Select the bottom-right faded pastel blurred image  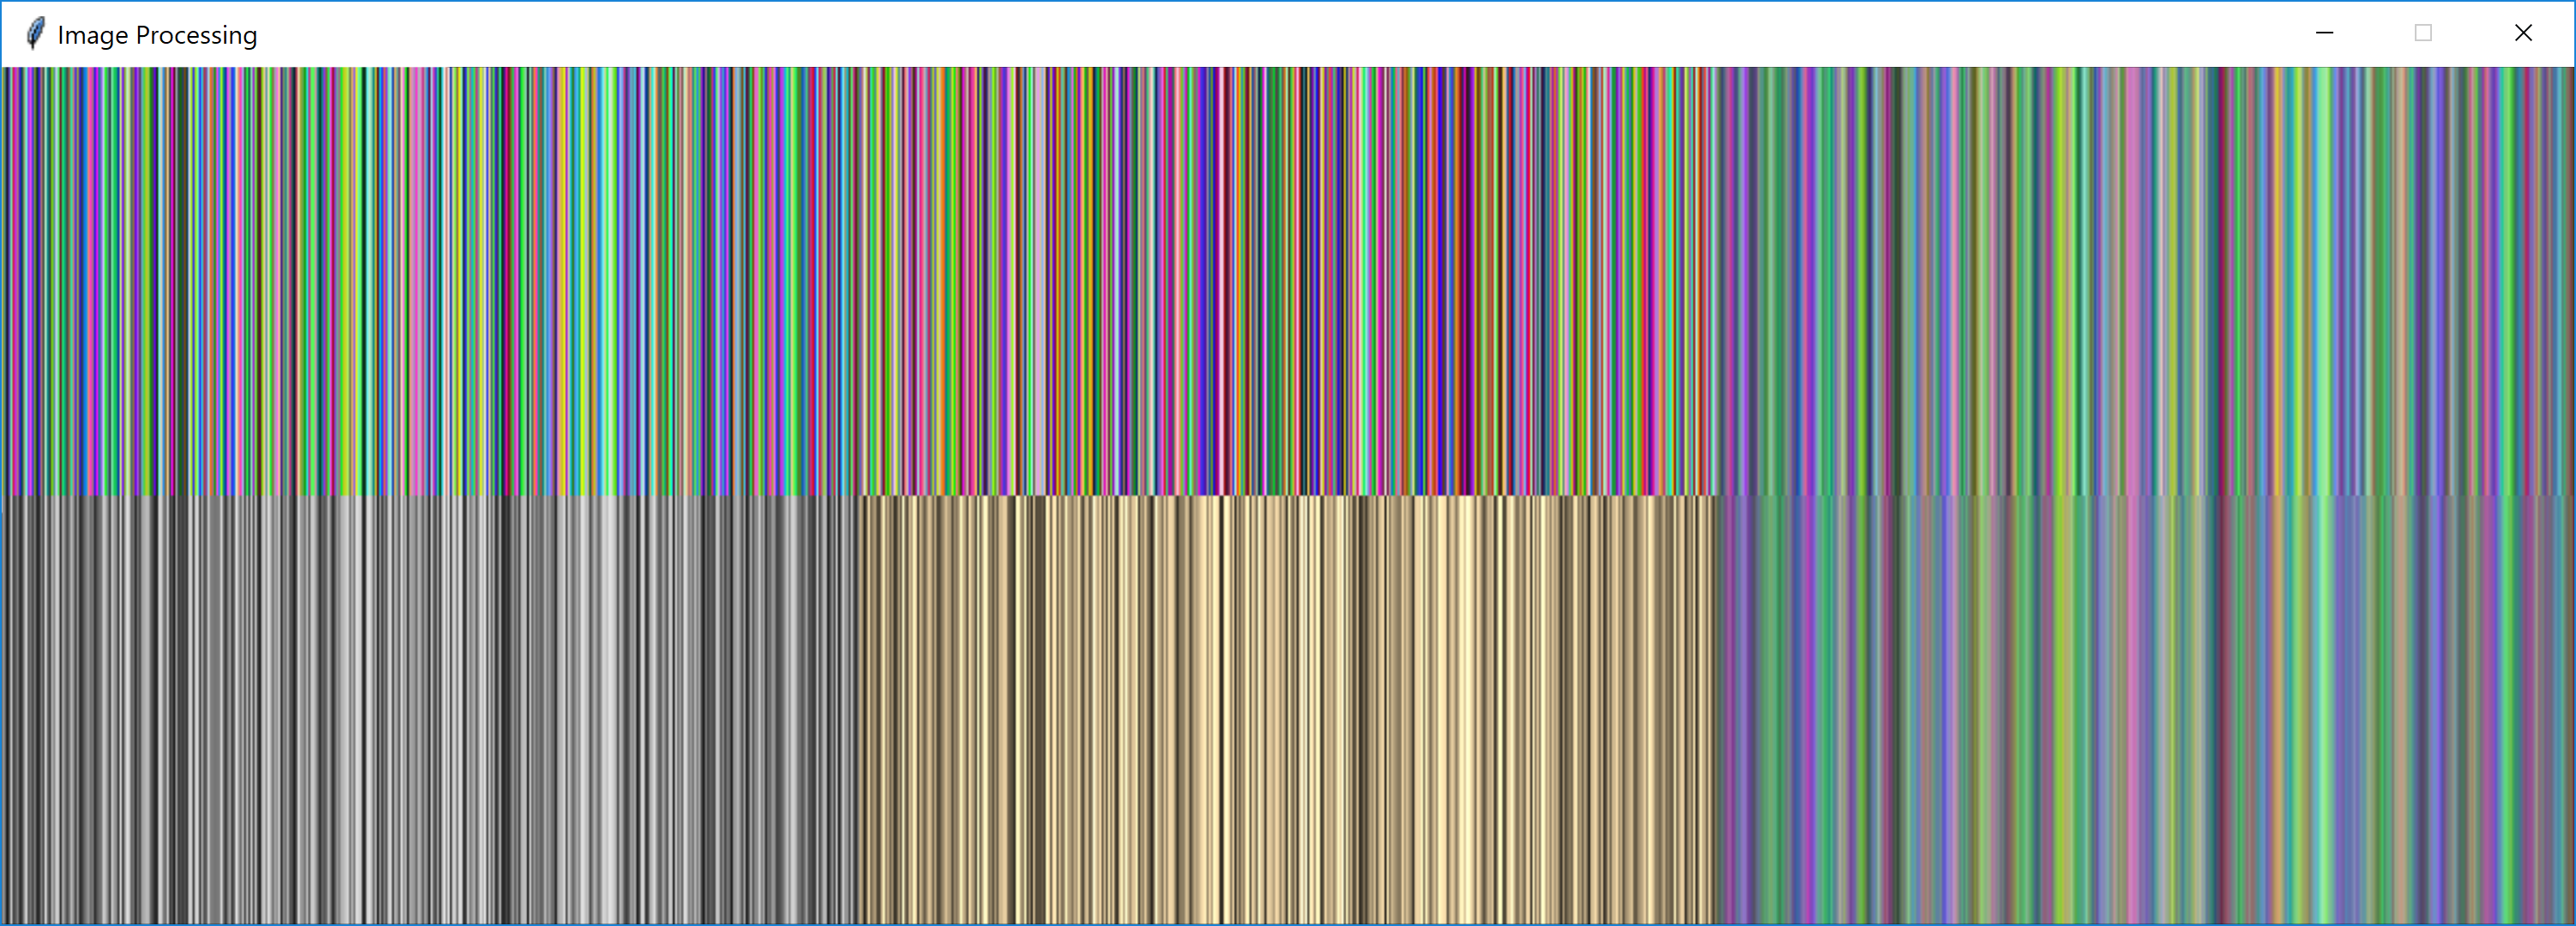click(2145, 709)
